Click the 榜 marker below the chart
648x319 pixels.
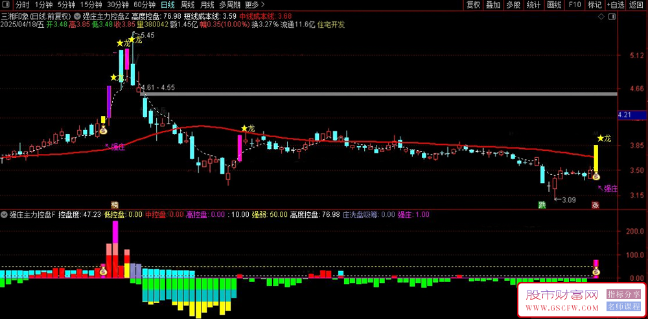(x=115, y=204)
